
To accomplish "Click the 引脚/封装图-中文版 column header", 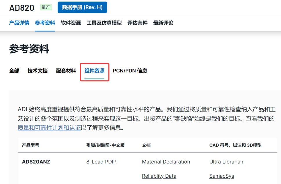I will coord(105,145).
